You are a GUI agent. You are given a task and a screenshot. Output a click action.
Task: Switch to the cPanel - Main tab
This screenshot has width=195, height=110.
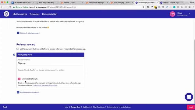(72, 3)
